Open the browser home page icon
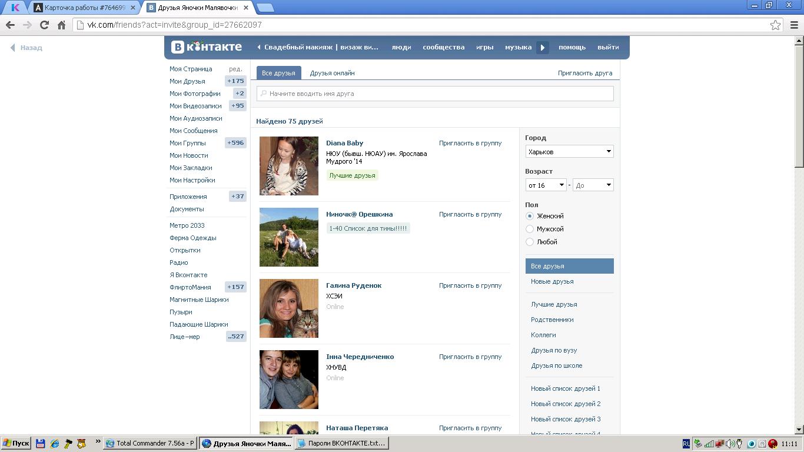The image size is (804, 452). [61, 25]
